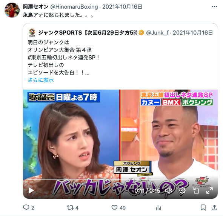Like the tweet with heart icon
Viewport: 223px width, 216px height.
click(x=114, y=208)
